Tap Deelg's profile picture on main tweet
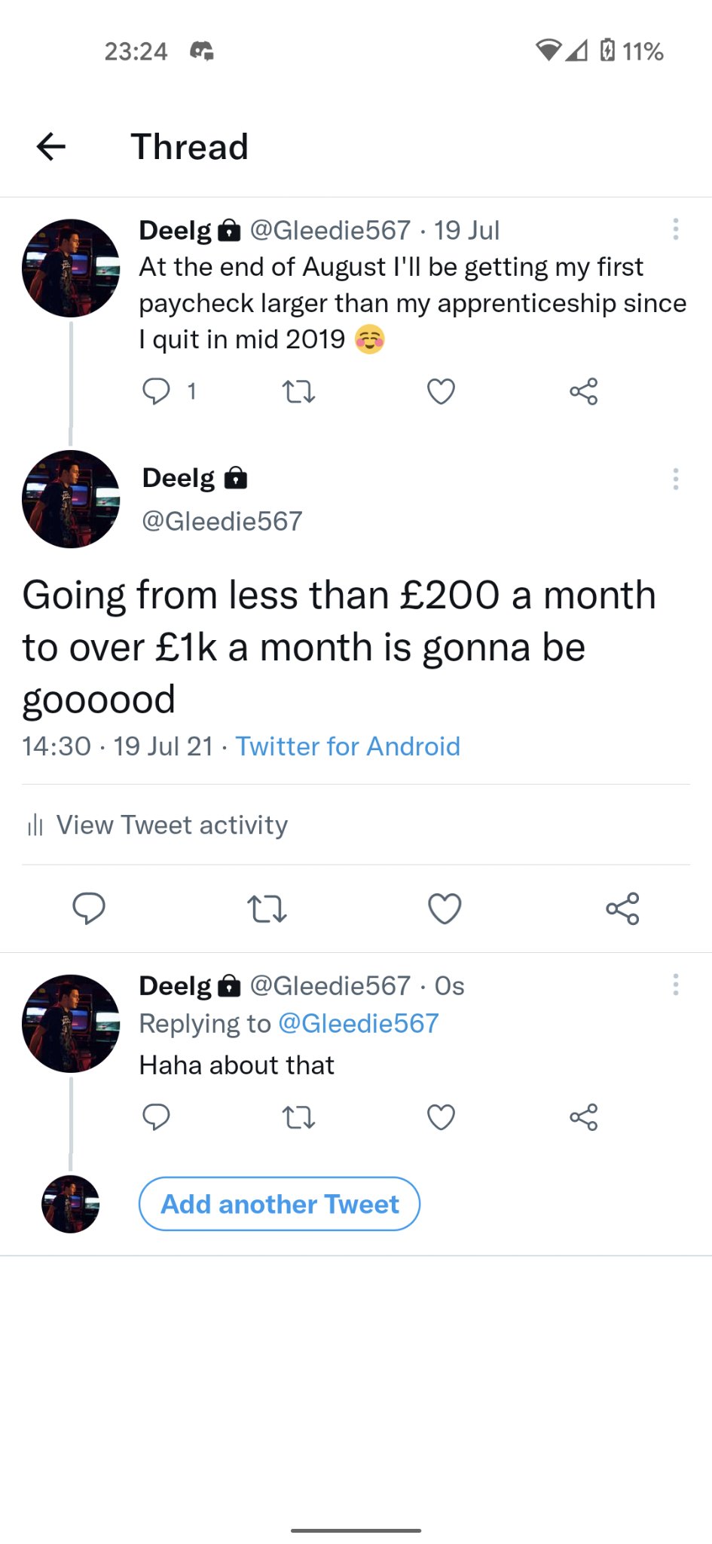The width and height of the screenshot is (712, 1544). coord(71,499)
